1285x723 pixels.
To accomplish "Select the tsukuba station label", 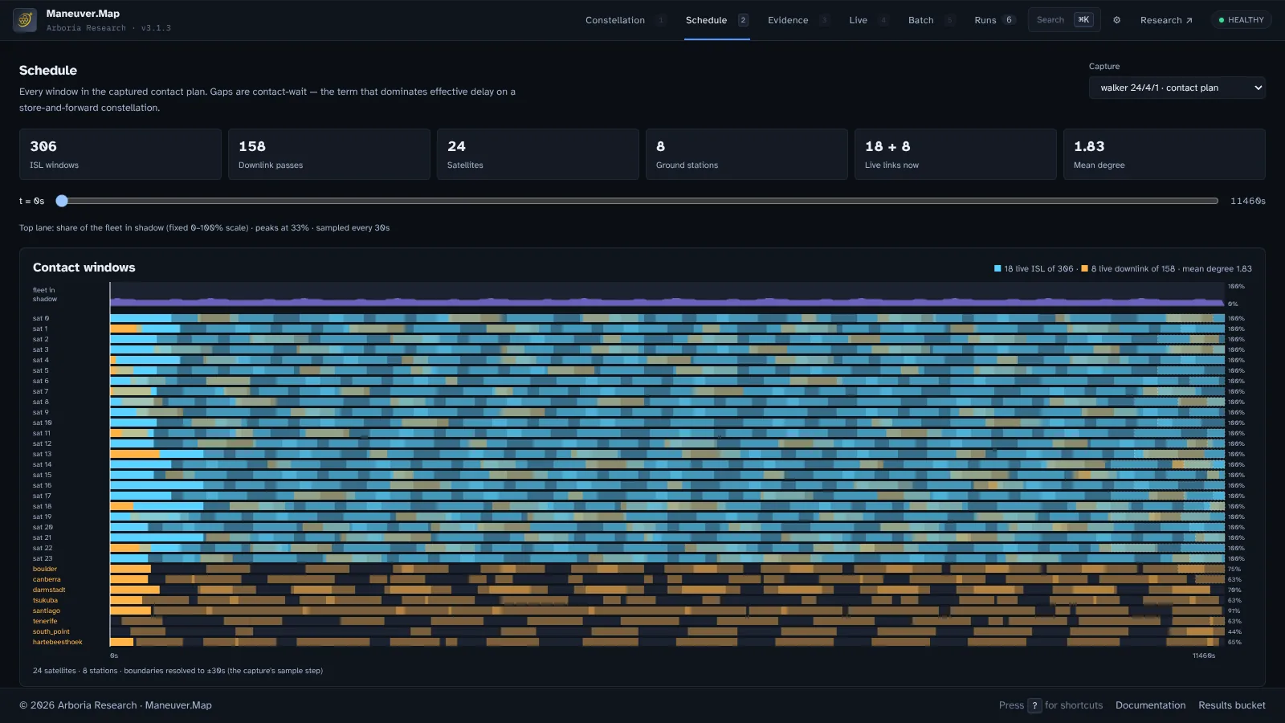I will coord(45,600).
